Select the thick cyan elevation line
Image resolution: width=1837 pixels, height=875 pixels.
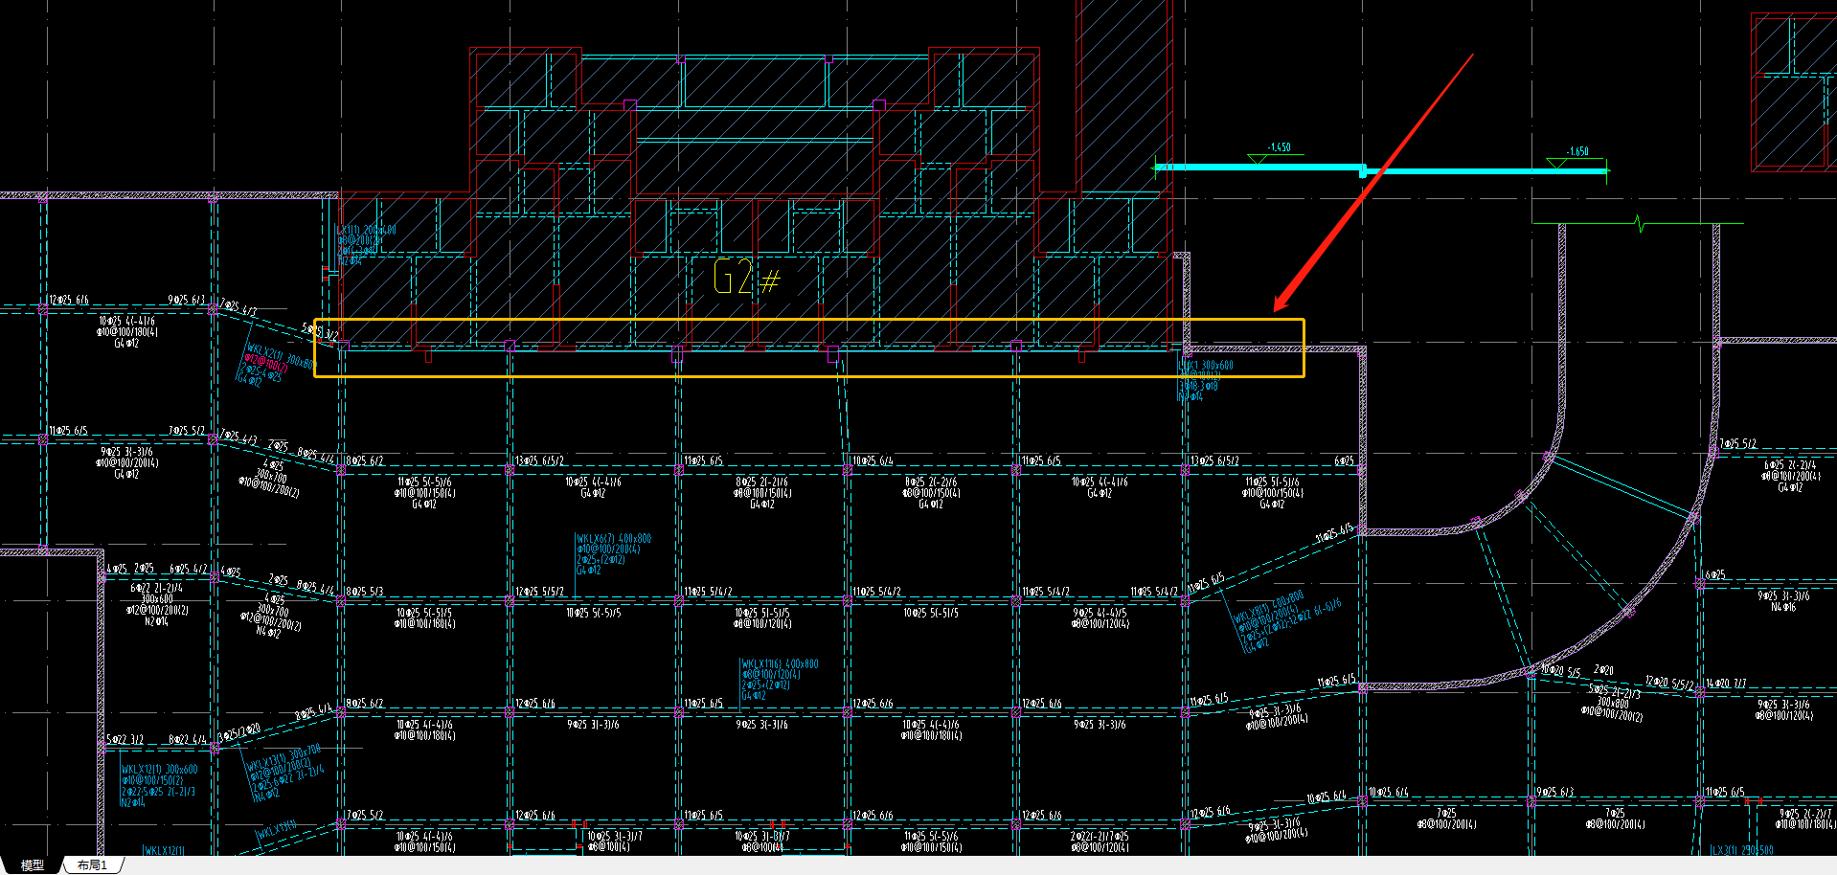(x=1381, y=170)
